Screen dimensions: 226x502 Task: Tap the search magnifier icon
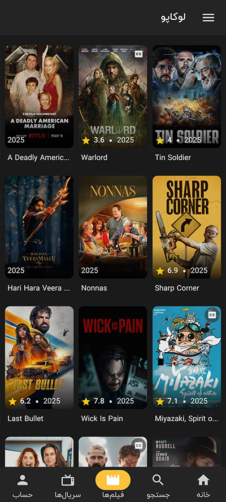tap(158, 480)
